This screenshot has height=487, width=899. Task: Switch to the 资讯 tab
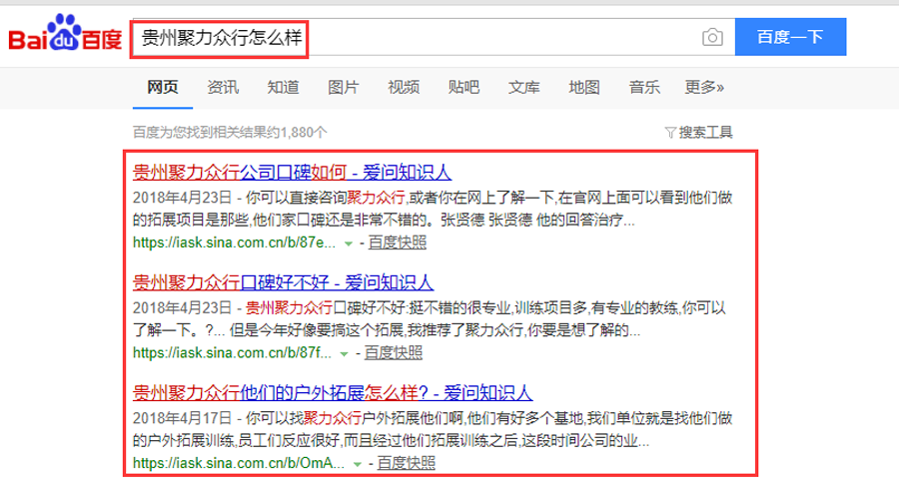tap(223, 87)
